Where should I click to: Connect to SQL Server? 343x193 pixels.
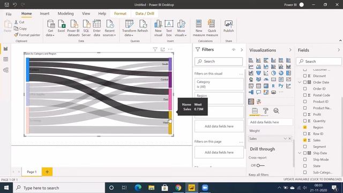tap(86, 28)
